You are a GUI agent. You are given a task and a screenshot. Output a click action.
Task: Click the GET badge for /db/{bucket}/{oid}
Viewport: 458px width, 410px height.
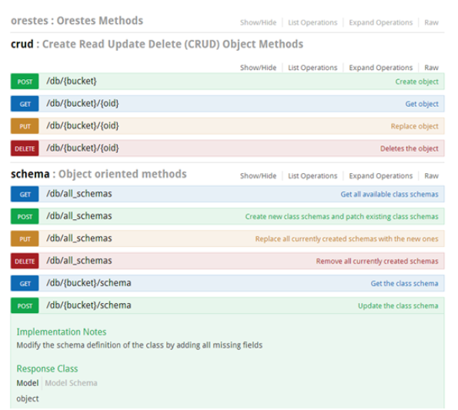click(x=25, y=104)
